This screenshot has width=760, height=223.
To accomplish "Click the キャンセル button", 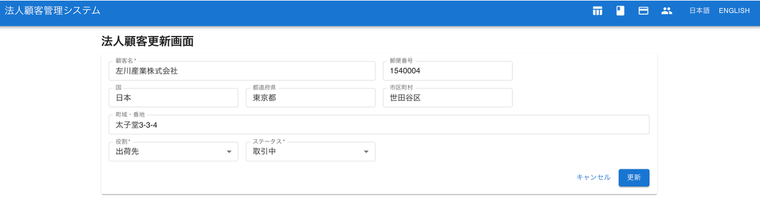I will (x=594, y=177).
